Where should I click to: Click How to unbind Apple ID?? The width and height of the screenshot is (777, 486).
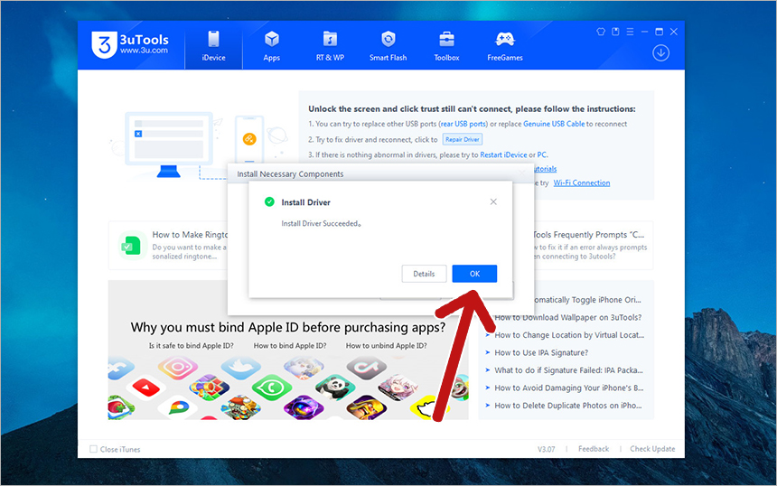(x=386, y=345)
